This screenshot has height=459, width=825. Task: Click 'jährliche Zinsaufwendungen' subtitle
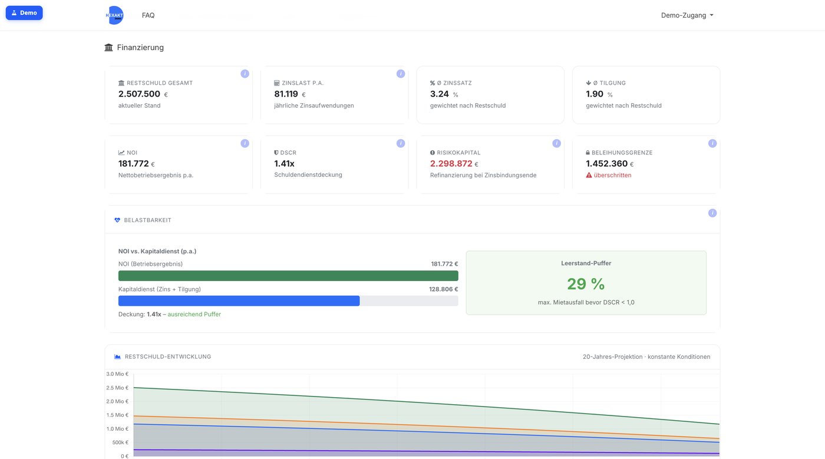click(x=314, y=105)
